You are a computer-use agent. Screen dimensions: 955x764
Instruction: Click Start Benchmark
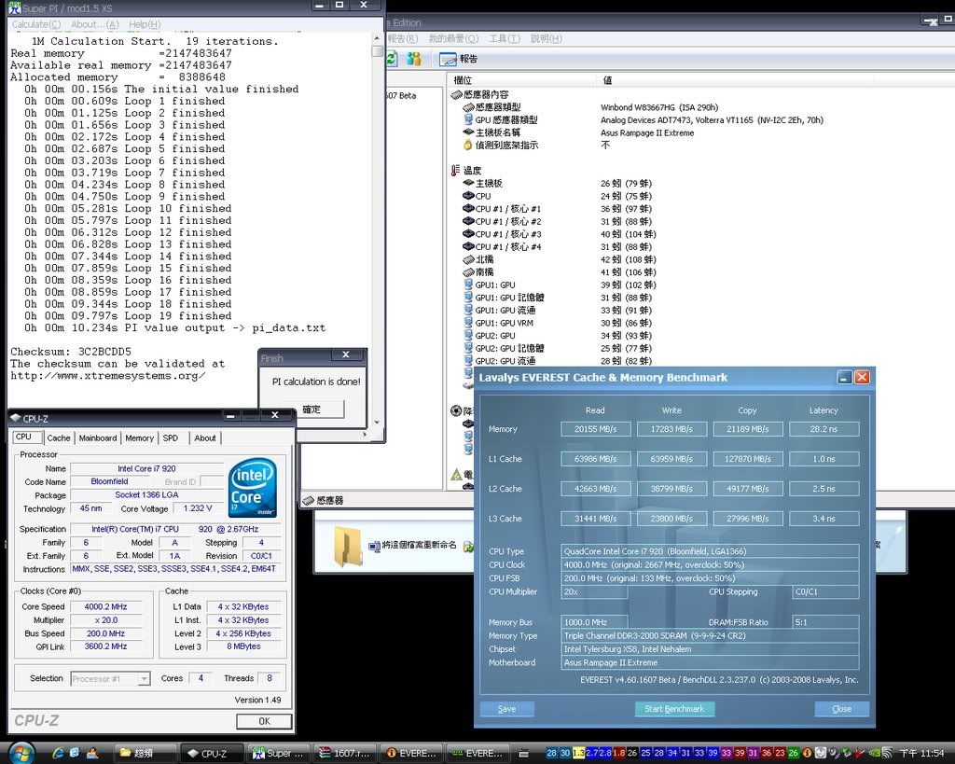(x=674, y=709)
